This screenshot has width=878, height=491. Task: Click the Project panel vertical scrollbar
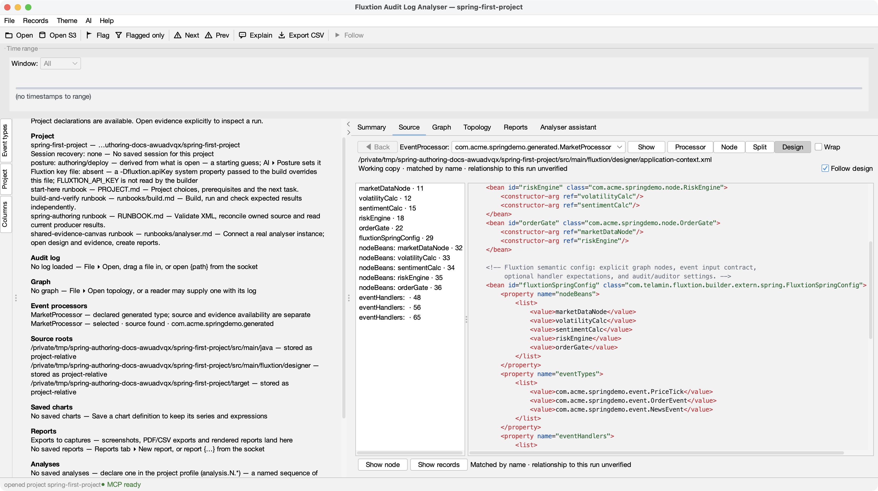344,278
